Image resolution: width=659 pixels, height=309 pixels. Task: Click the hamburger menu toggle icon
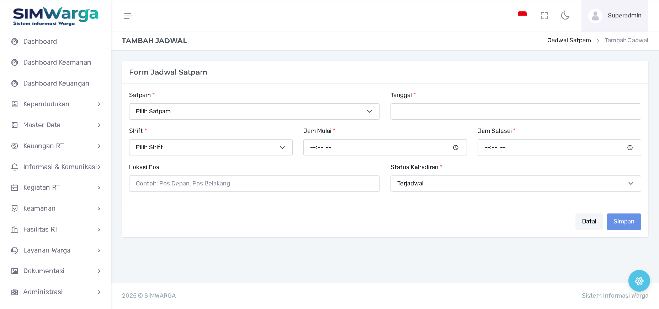[128, 16]
